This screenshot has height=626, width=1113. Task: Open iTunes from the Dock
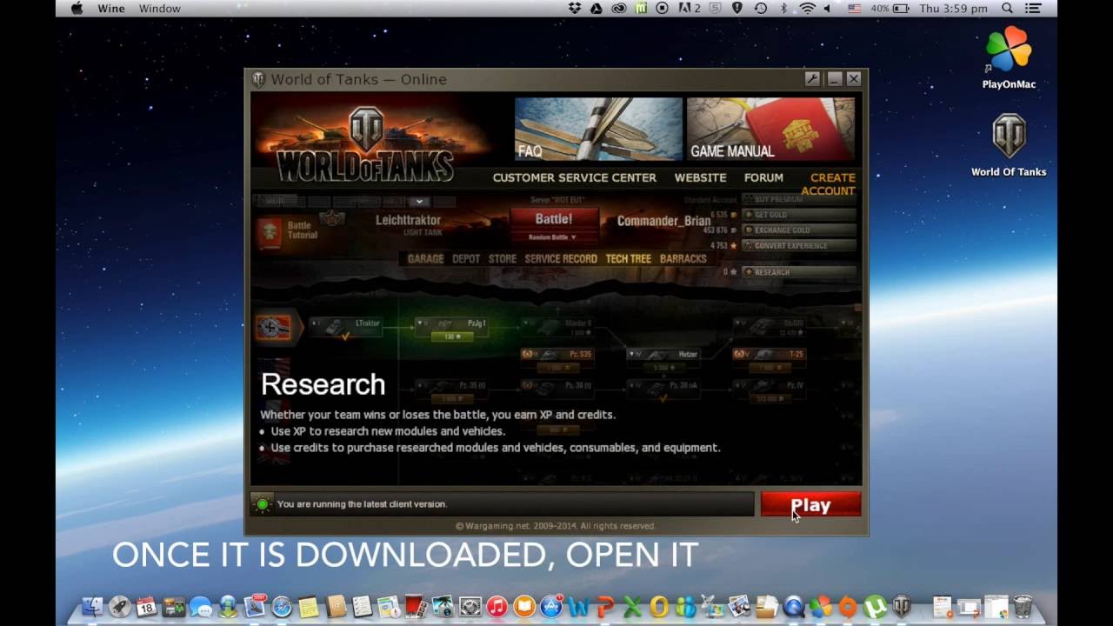[x=497, y=607]
